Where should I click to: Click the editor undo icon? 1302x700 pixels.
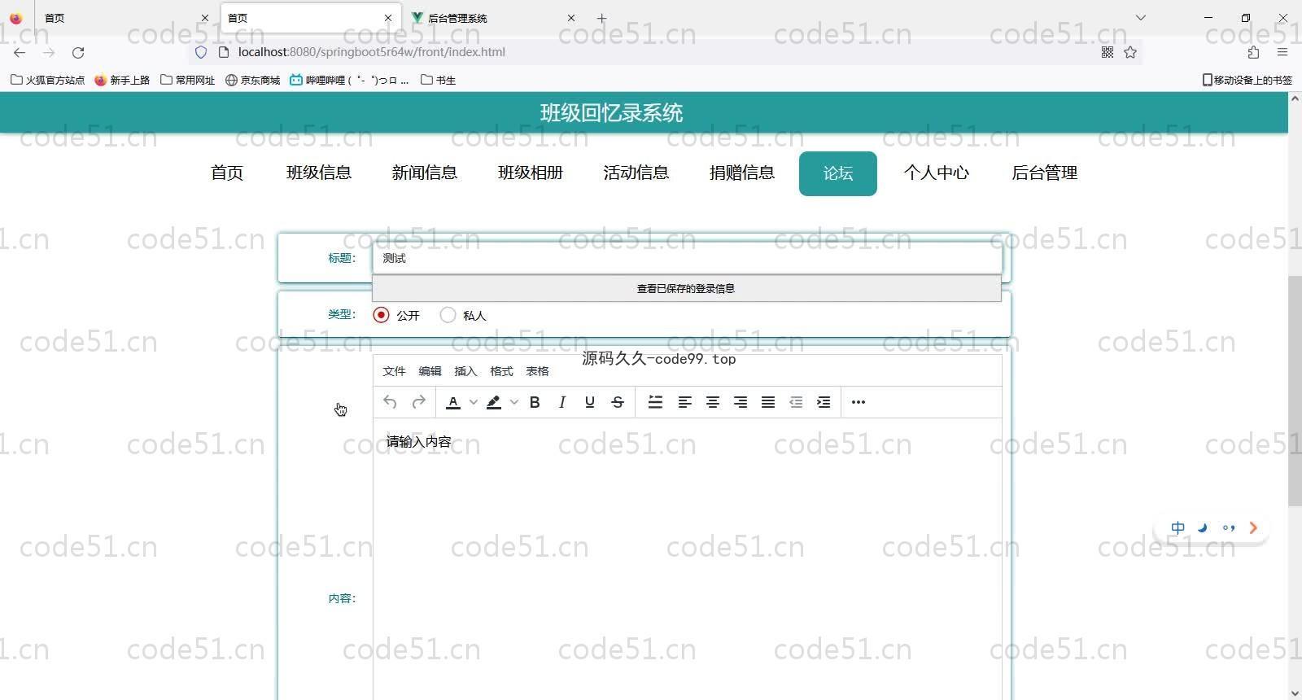(390, 402)
